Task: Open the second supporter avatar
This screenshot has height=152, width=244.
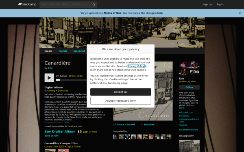Action: tap(121, 137)
